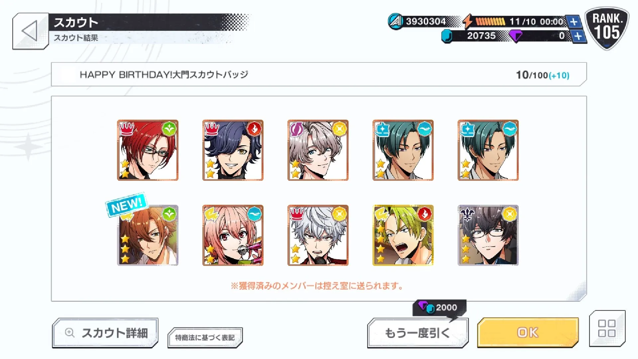Click the purple diamond gem icon
Image resolution: width=638 pixels, height=359 pixels.
pos(515,36)
